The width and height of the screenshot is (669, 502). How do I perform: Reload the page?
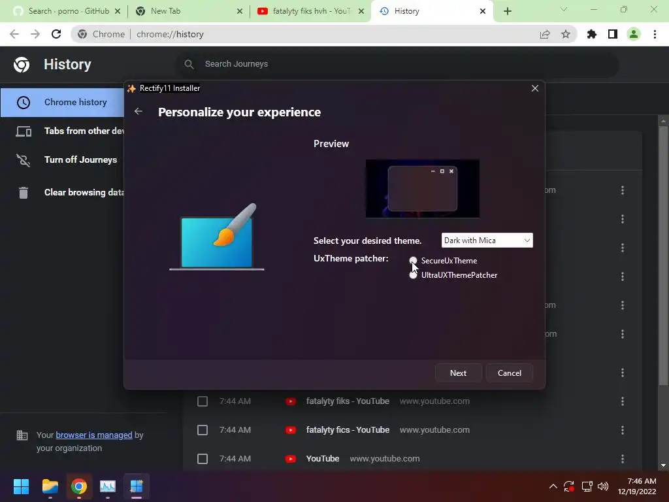(56, 34)
